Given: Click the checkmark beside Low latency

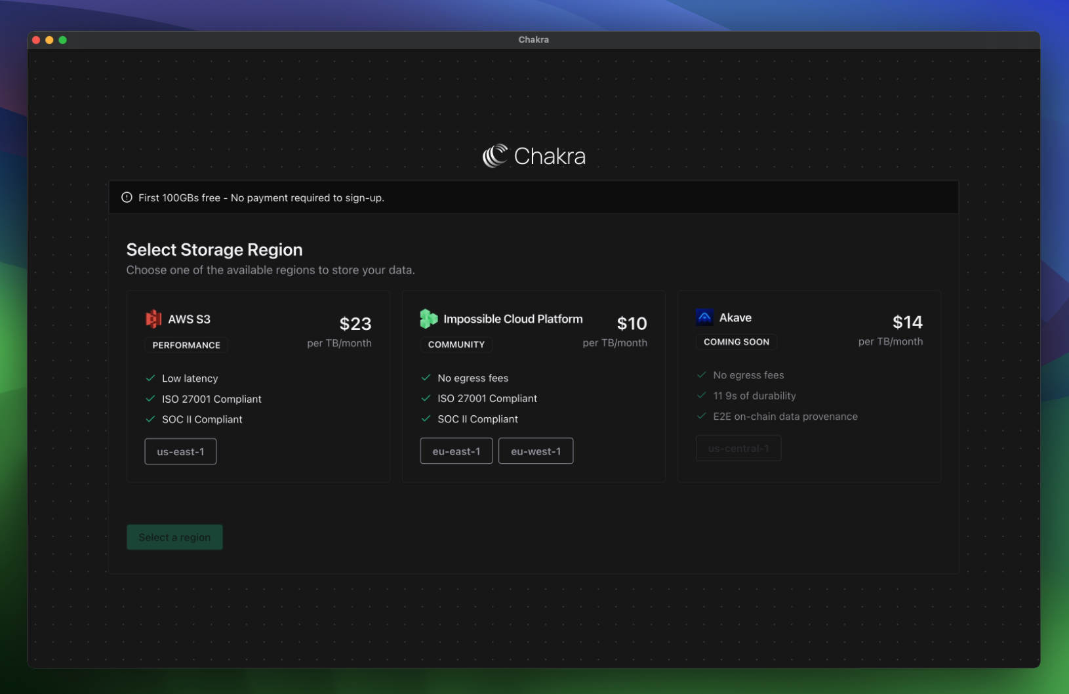Looking at the screenshot, I should (150, 378).
